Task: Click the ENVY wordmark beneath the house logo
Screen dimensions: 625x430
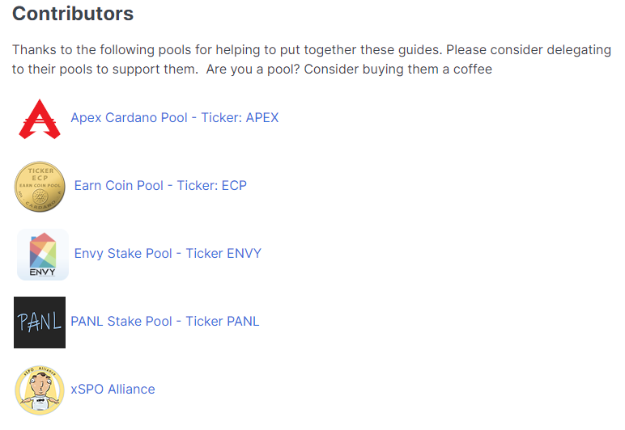Action: click(43, 272)
